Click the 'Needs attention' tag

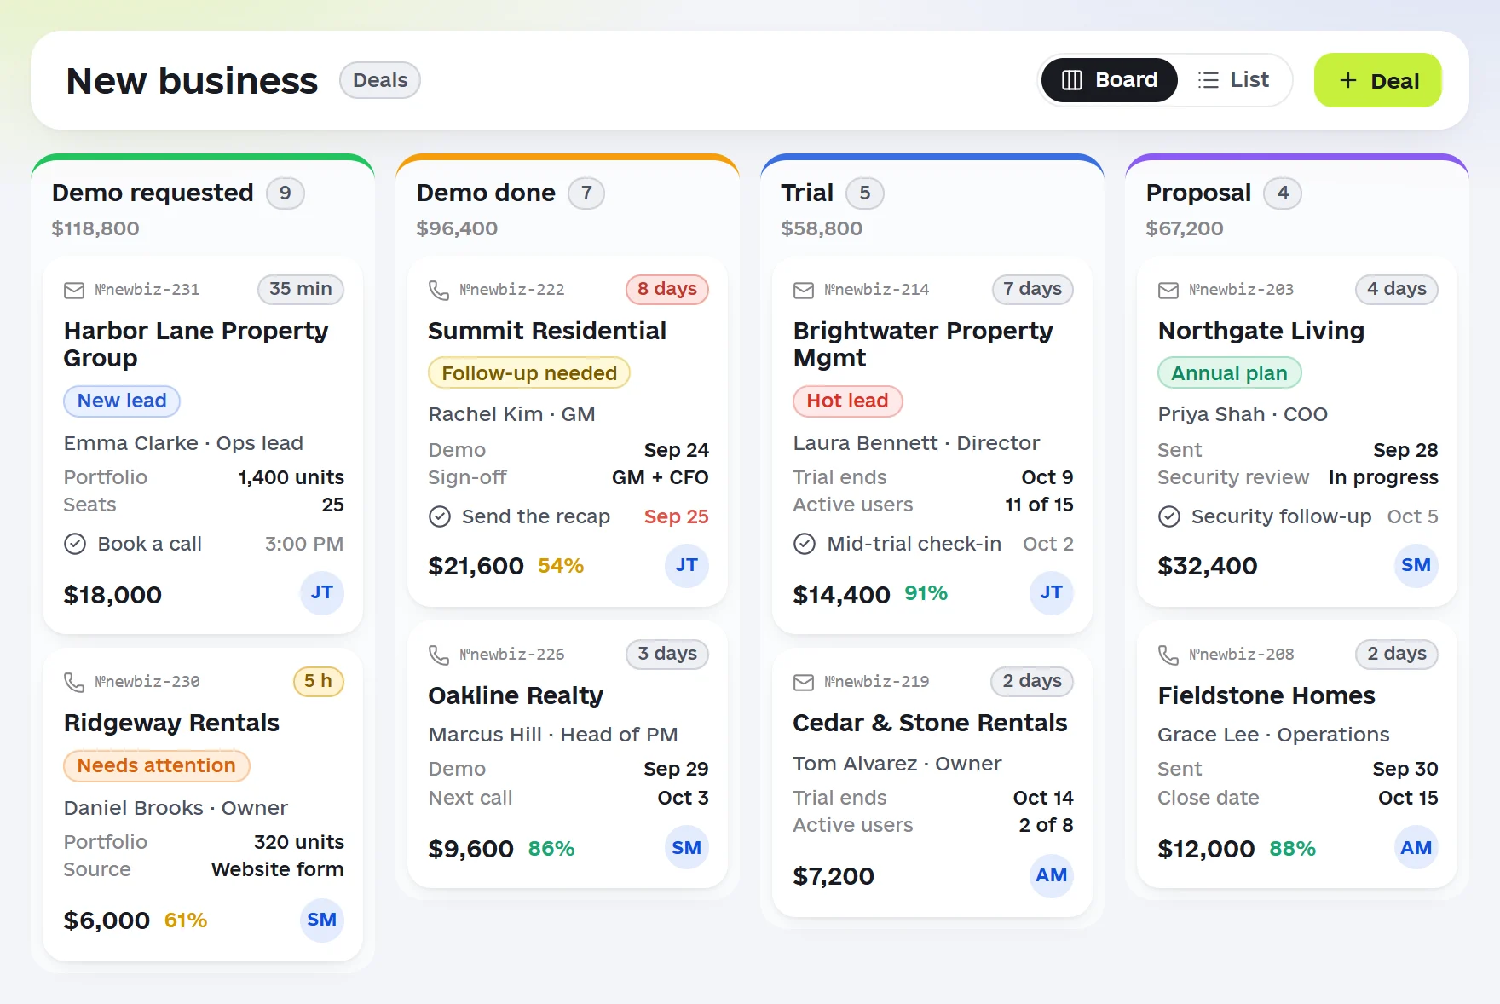click(x=157, y=766)
